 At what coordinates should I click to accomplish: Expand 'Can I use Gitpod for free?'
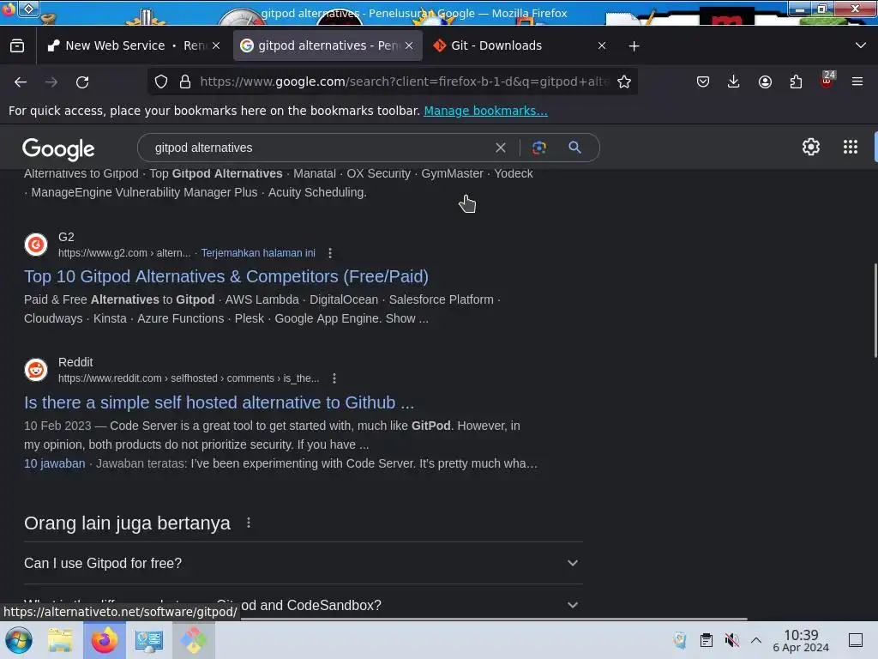[303, 563]
